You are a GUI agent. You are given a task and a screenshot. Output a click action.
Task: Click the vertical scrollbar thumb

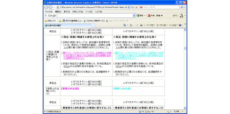click(185, 48)
